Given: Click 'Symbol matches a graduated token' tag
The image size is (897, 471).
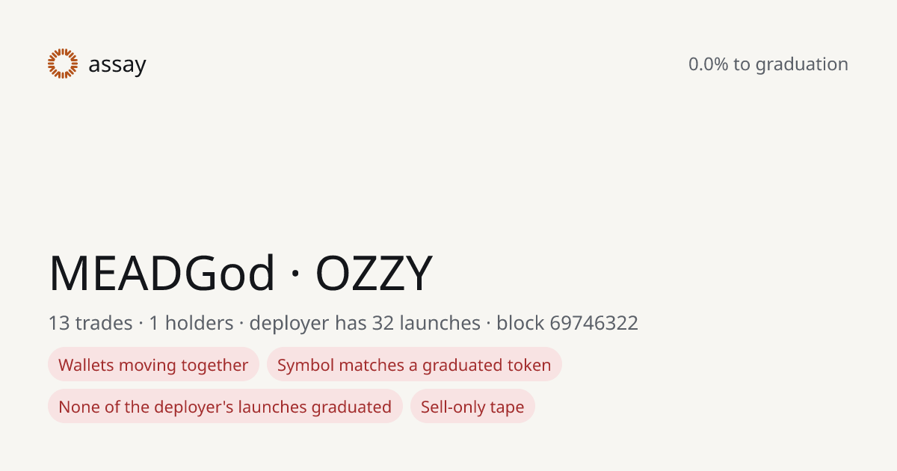Looking at the screenshot, I should click(x=414, y=365).
